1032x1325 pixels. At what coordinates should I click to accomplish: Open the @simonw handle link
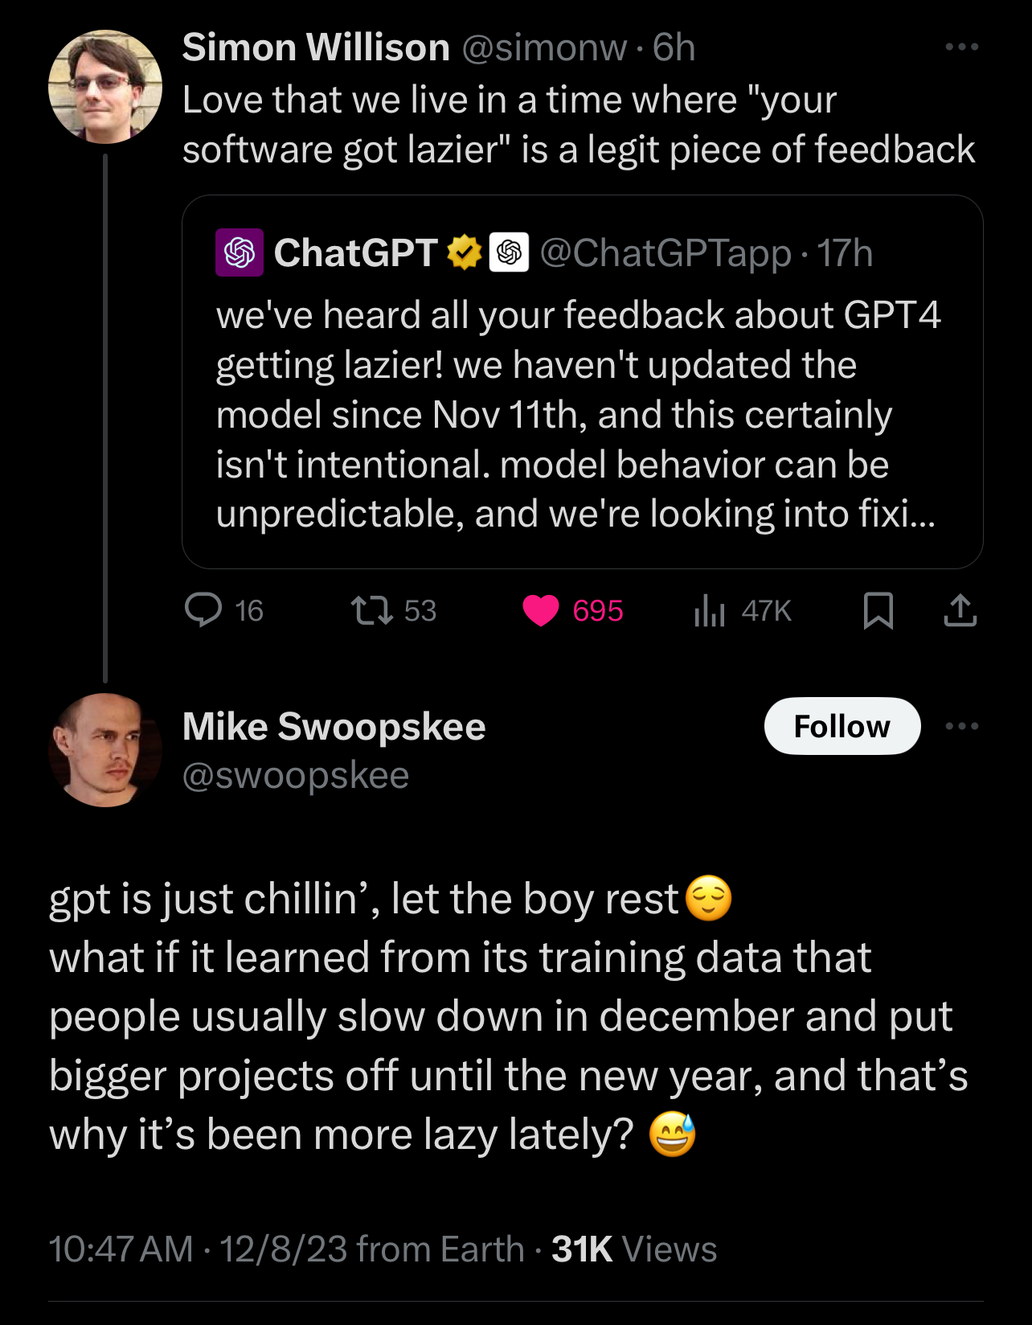544,48
